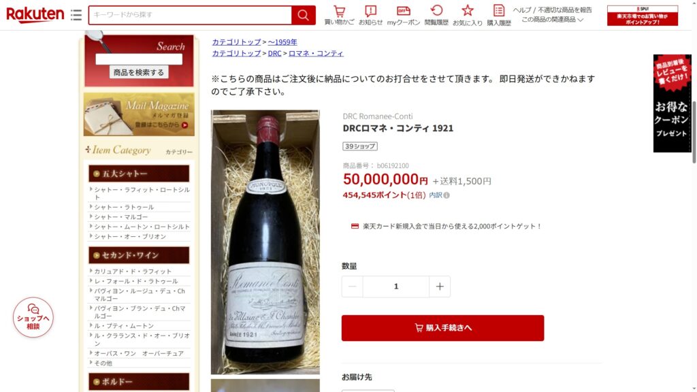
Task: Open the ～1959年 breadcrumb link
Action: [282, 42]
